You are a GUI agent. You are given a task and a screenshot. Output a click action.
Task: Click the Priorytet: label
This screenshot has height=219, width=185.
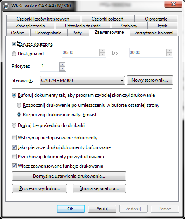coord(21,66)
